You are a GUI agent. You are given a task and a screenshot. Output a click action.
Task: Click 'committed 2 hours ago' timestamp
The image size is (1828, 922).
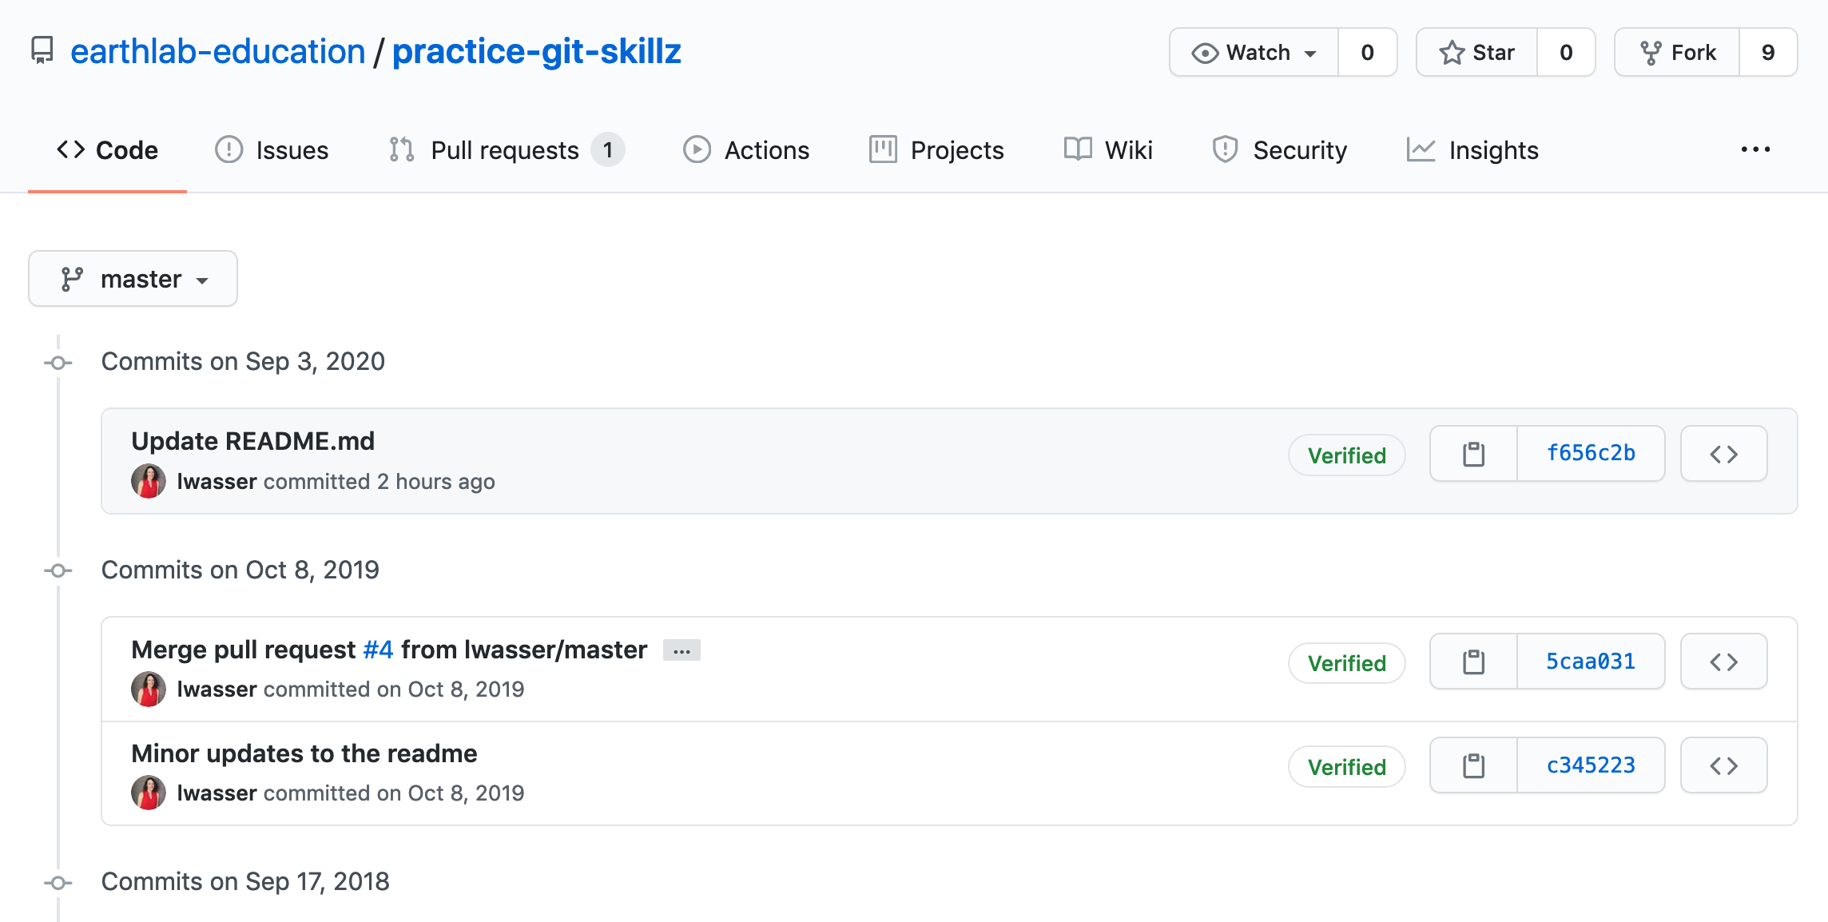point(380,481)
